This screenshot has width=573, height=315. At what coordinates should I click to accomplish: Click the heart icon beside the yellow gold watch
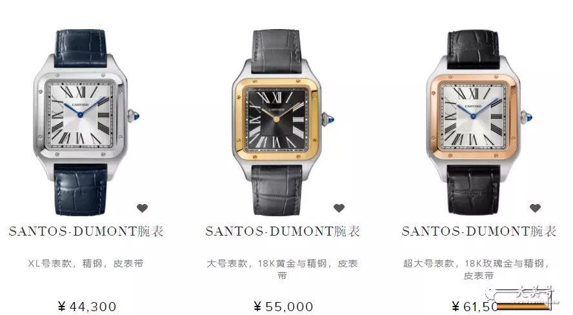point(339,208)
